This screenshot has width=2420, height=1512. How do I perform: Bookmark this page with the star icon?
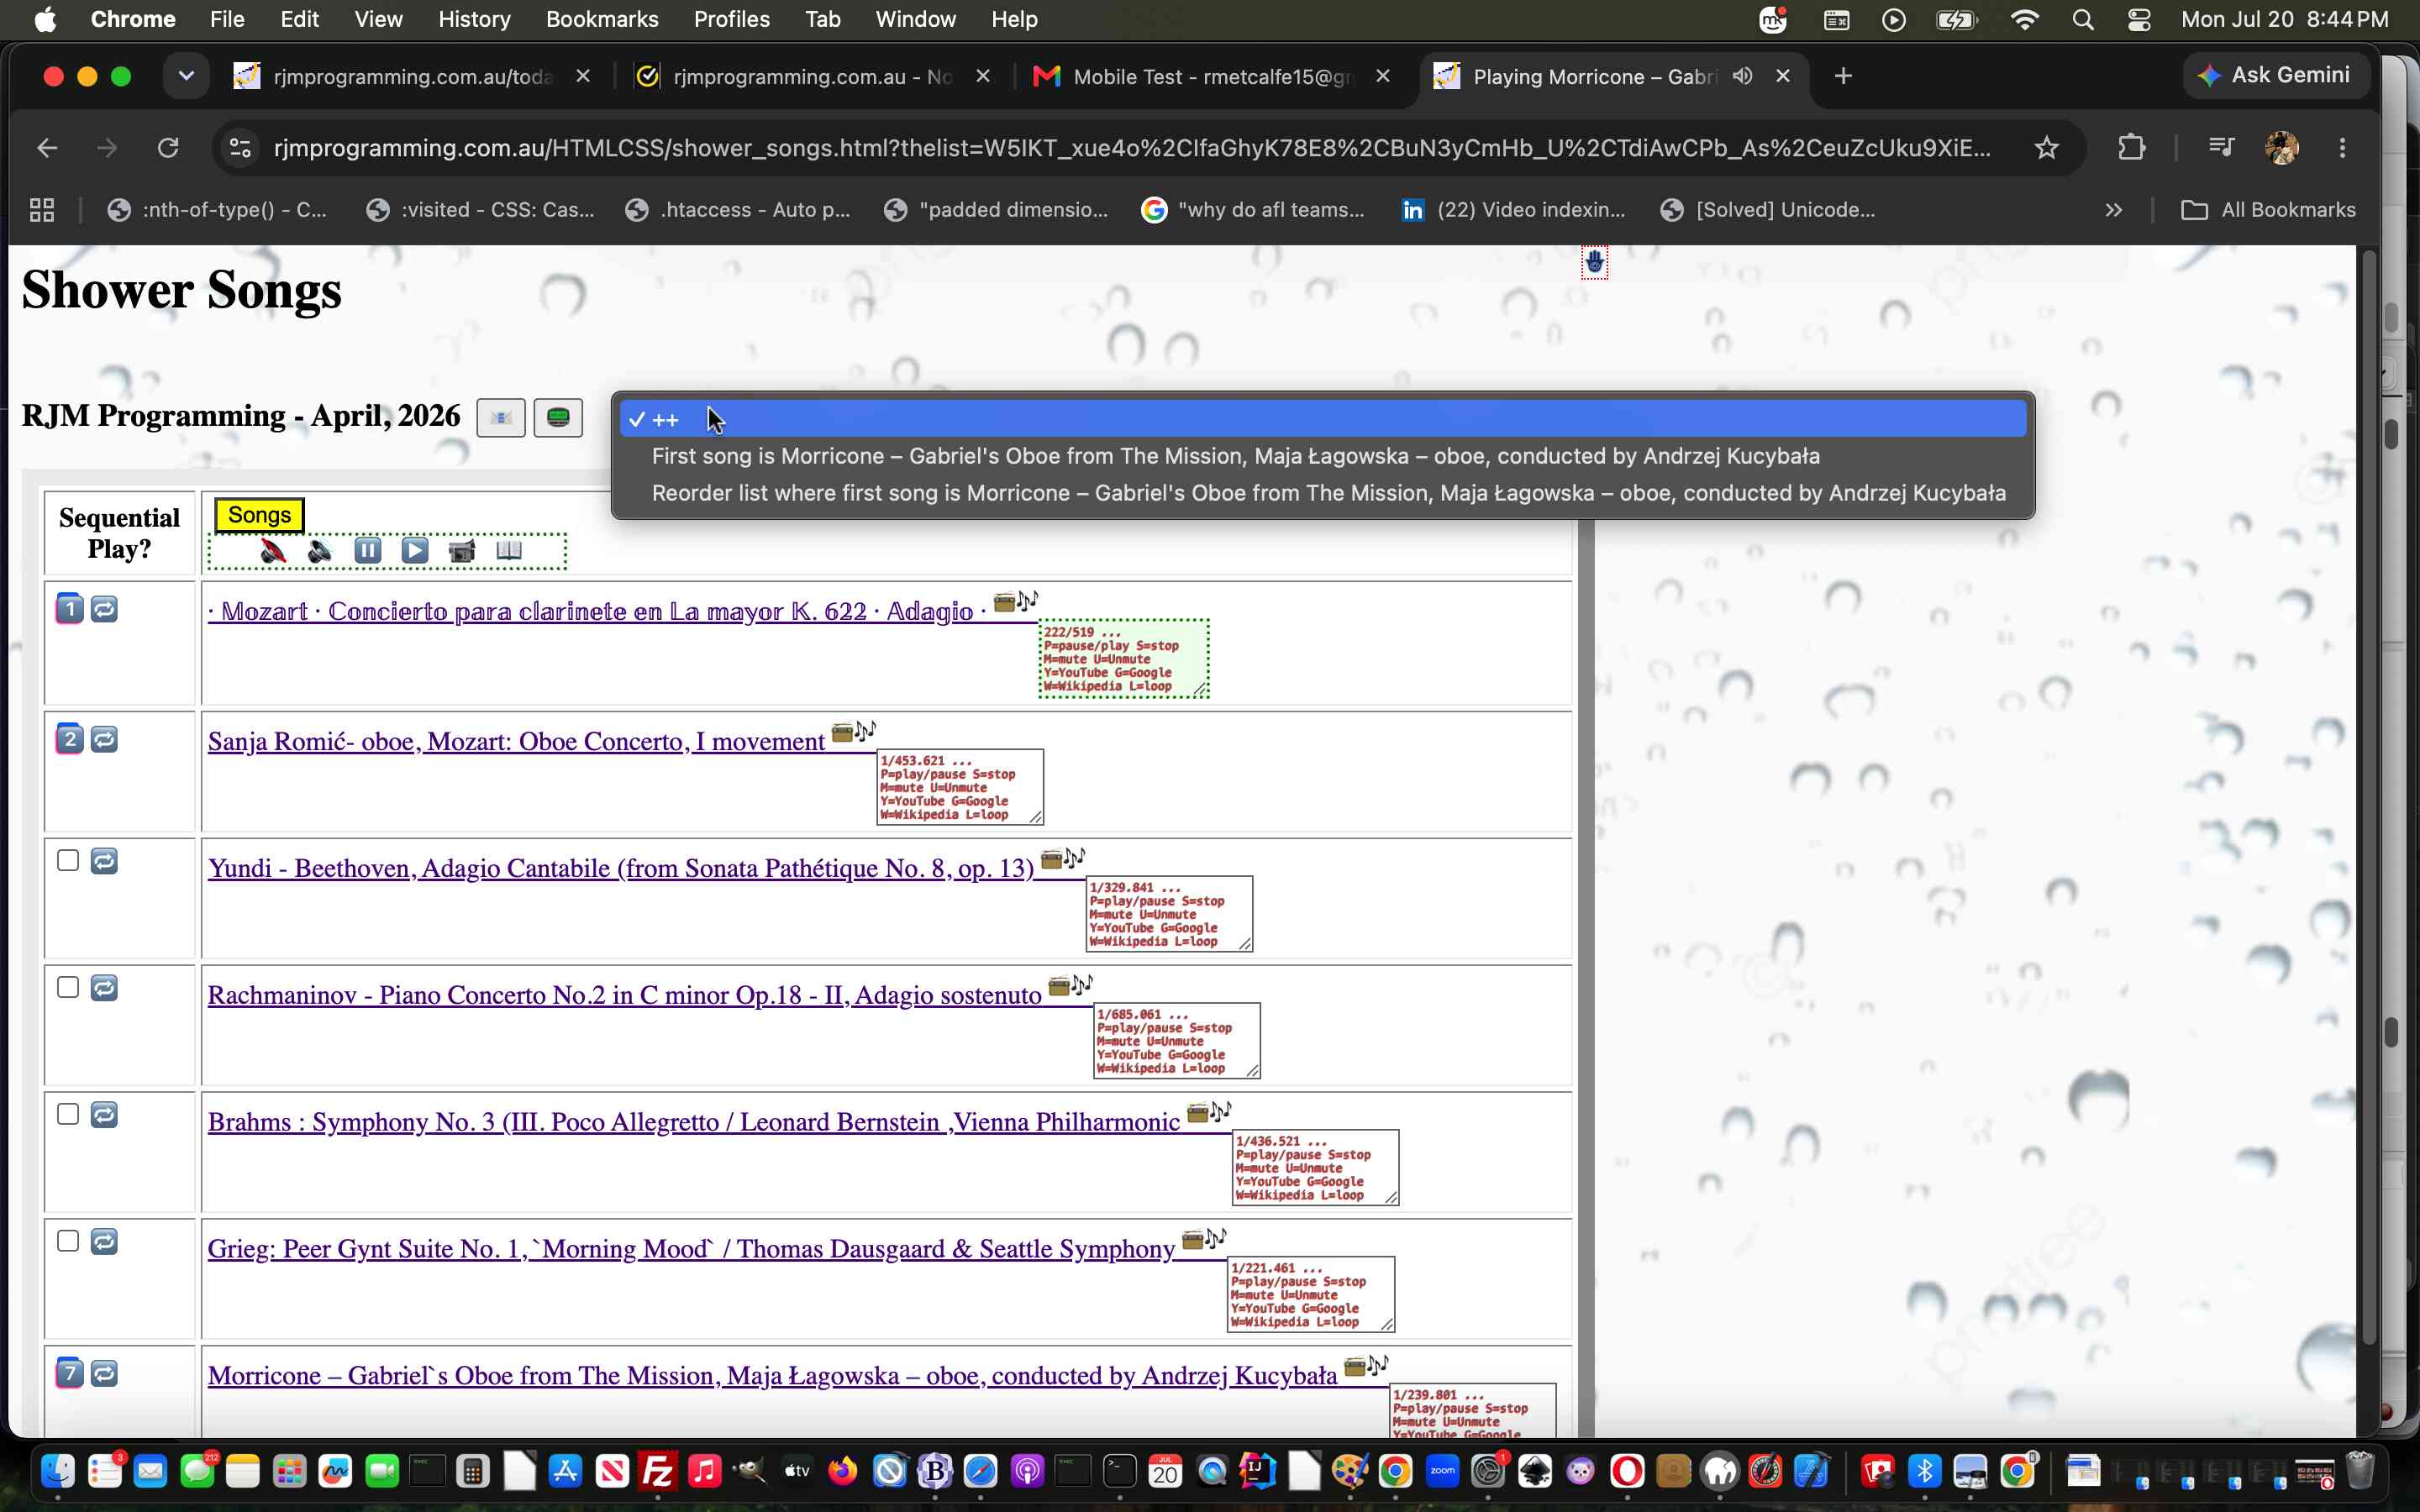coord(2047,148)
